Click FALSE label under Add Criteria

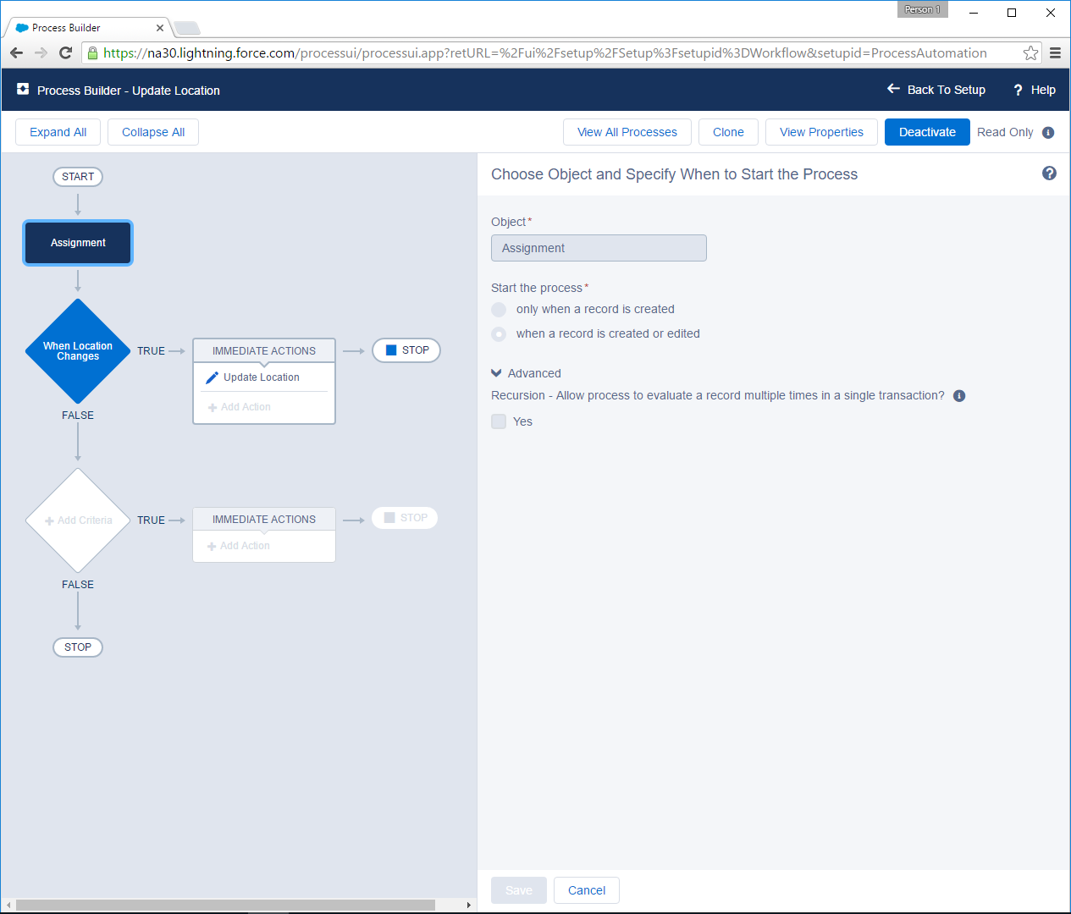pyautogui.click(x=78, y=585)
